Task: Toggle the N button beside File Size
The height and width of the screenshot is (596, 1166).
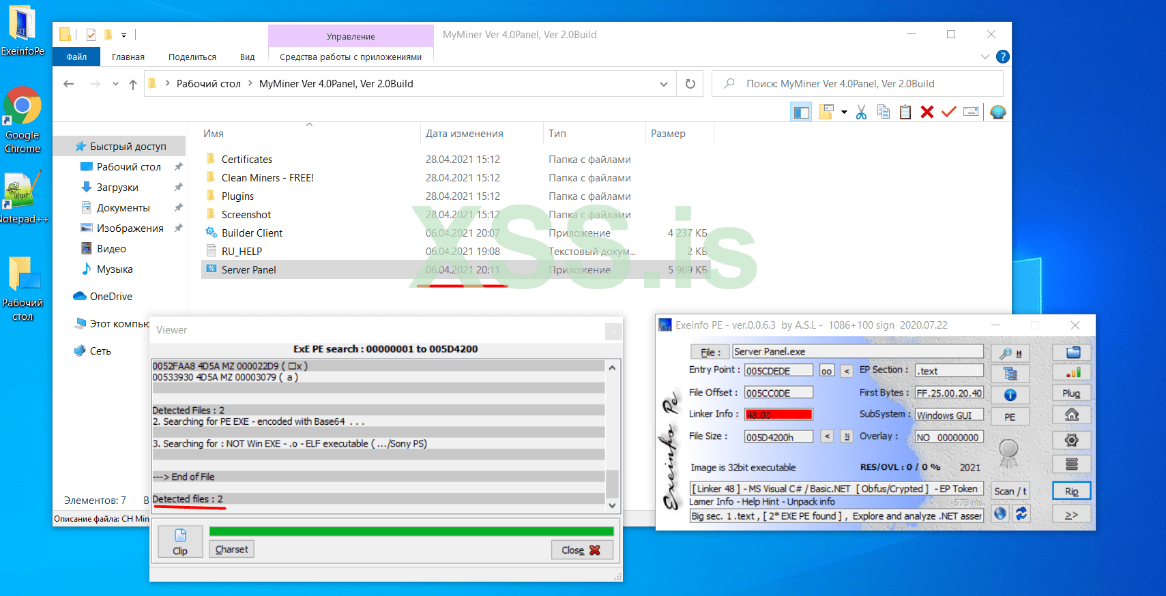Action: coord(847,436)
